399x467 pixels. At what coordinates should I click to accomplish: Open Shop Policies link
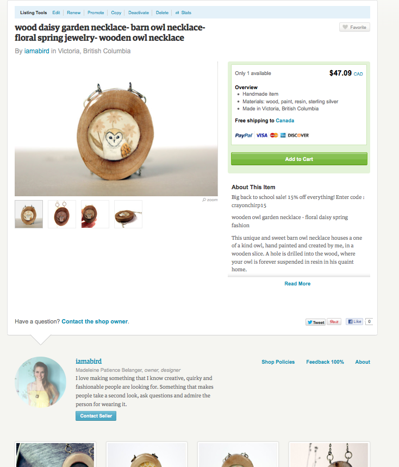click(x=278, y=362)
